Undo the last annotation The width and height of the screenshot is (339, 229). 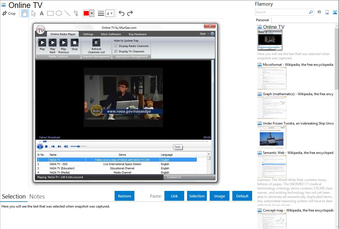coord(121,13)
